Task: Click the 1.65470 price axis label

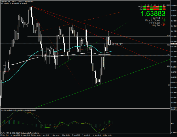Action: tap(174, 6)
